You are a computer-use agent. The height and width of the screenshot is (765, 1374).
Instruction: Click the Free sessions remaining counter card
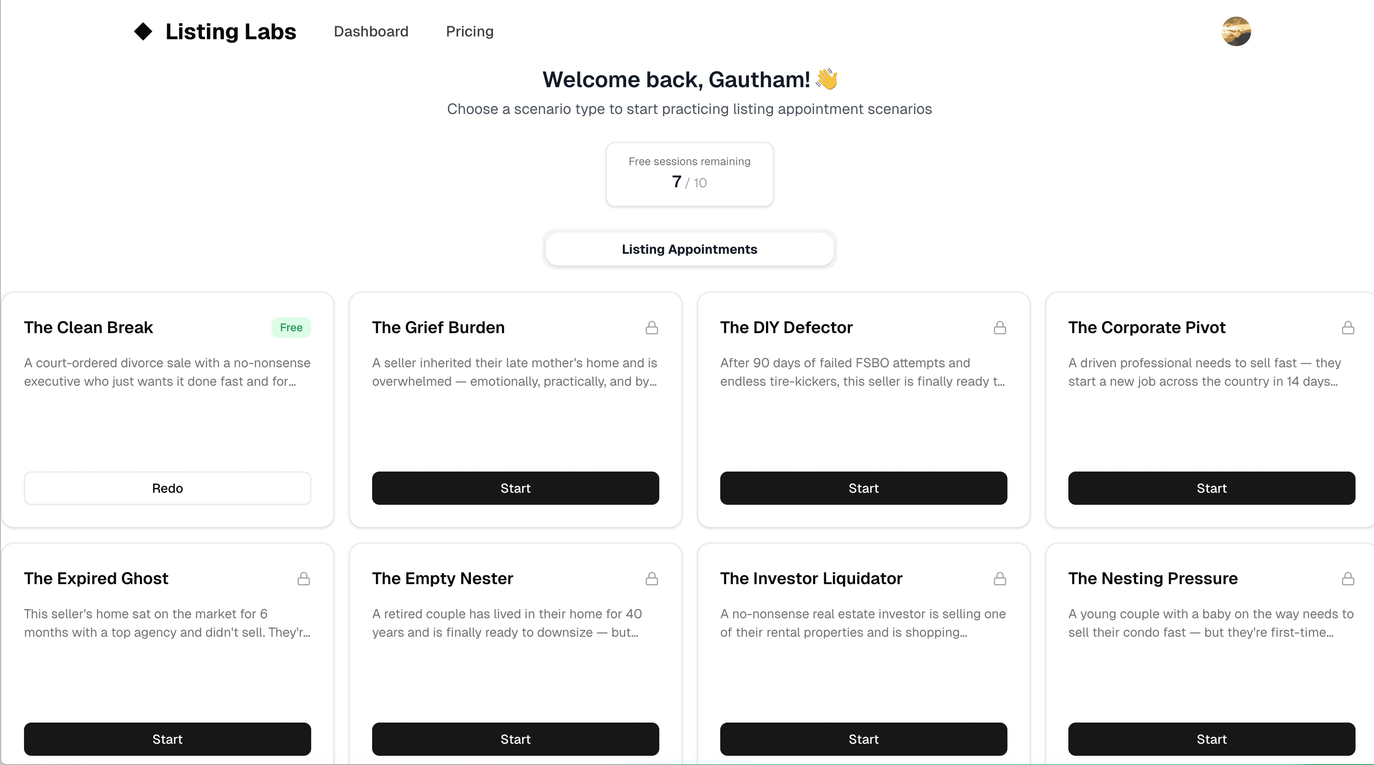pos(689,174)
